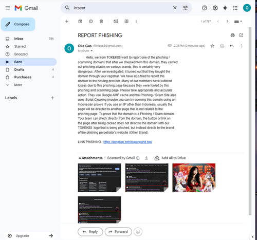Click the Labels heading
Viewport: 257px width, 240px height.
click(x=11, y=98)
